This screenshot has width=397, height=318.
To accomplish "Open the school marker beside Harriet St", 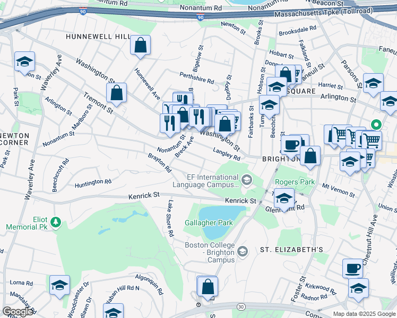I will pyautogui.click(x=374, y=83).
